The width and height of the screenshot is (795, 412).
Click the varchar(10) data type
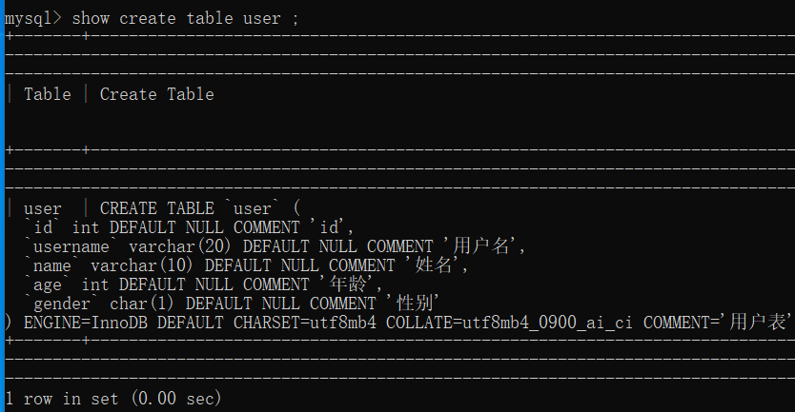click(143, 265)
